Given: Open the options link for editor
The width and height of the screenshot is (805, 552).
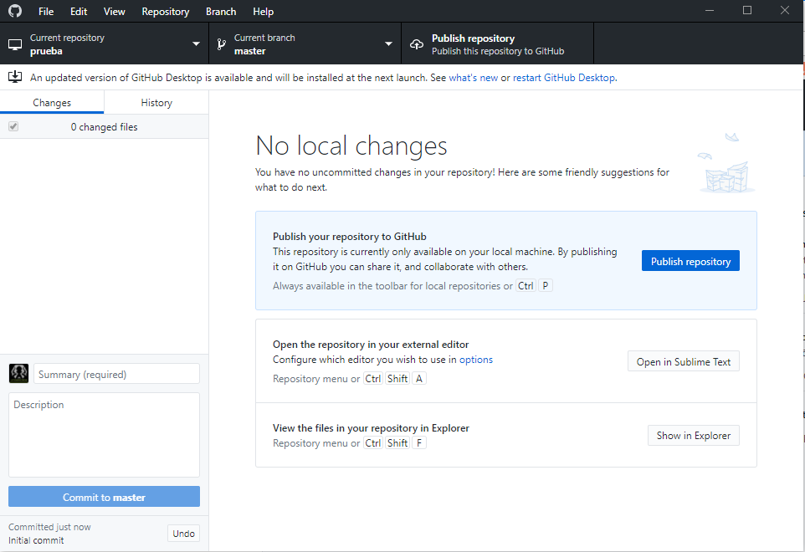Looking at the screenshot, I should [x=476, y=359].
